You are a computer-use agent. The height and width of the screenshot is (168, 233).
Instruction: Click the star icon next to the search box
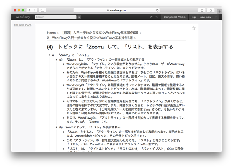pos(79,17)
